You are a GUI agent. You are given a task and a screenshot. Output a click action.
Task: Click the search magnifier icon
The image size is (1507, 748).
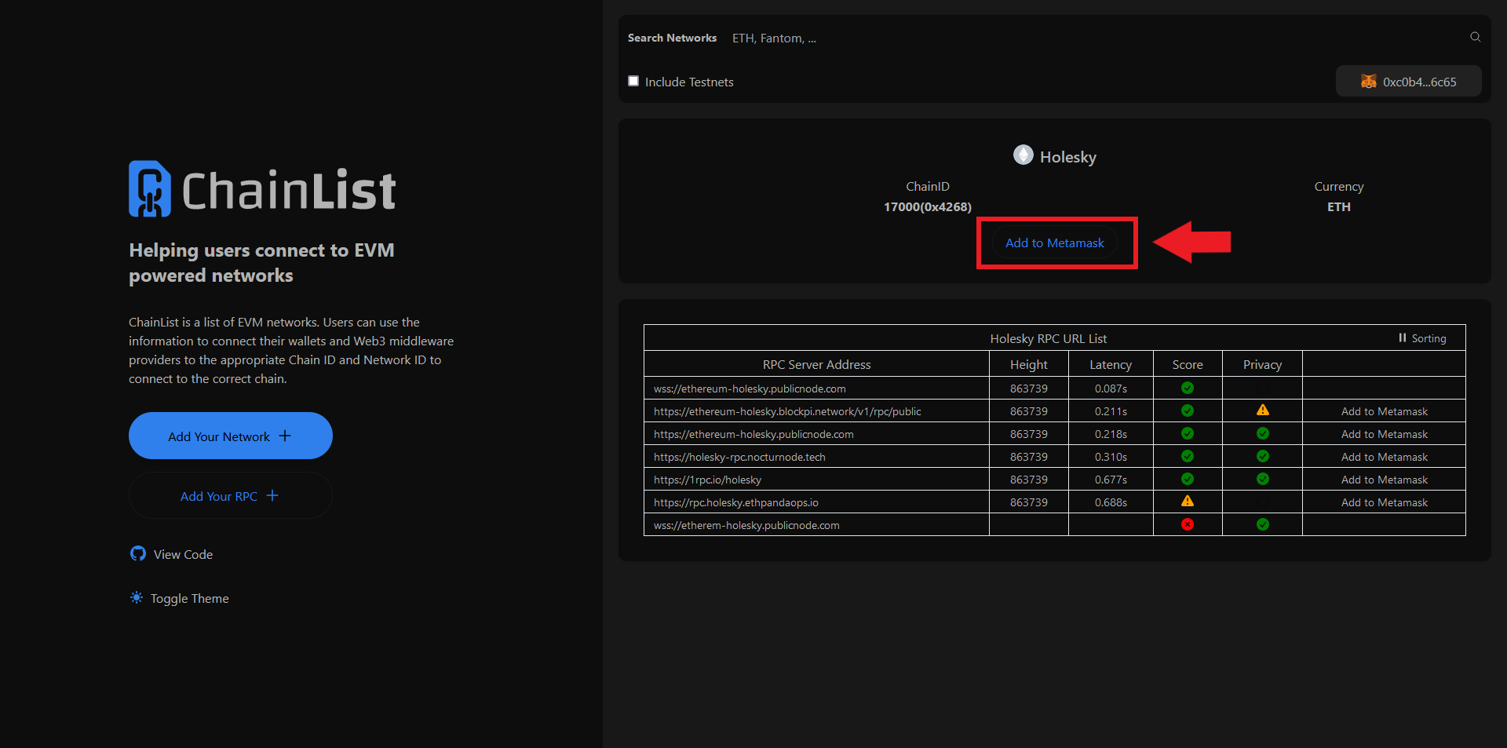pos(1475,37)
